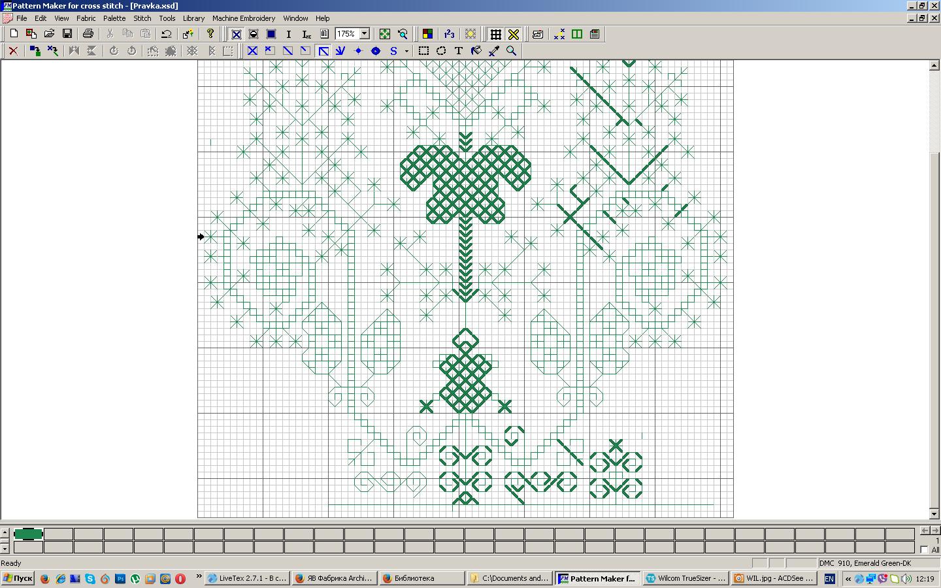941x588 pixels.
Task: Select the French knot tool
Action: (x=358, y=51)
